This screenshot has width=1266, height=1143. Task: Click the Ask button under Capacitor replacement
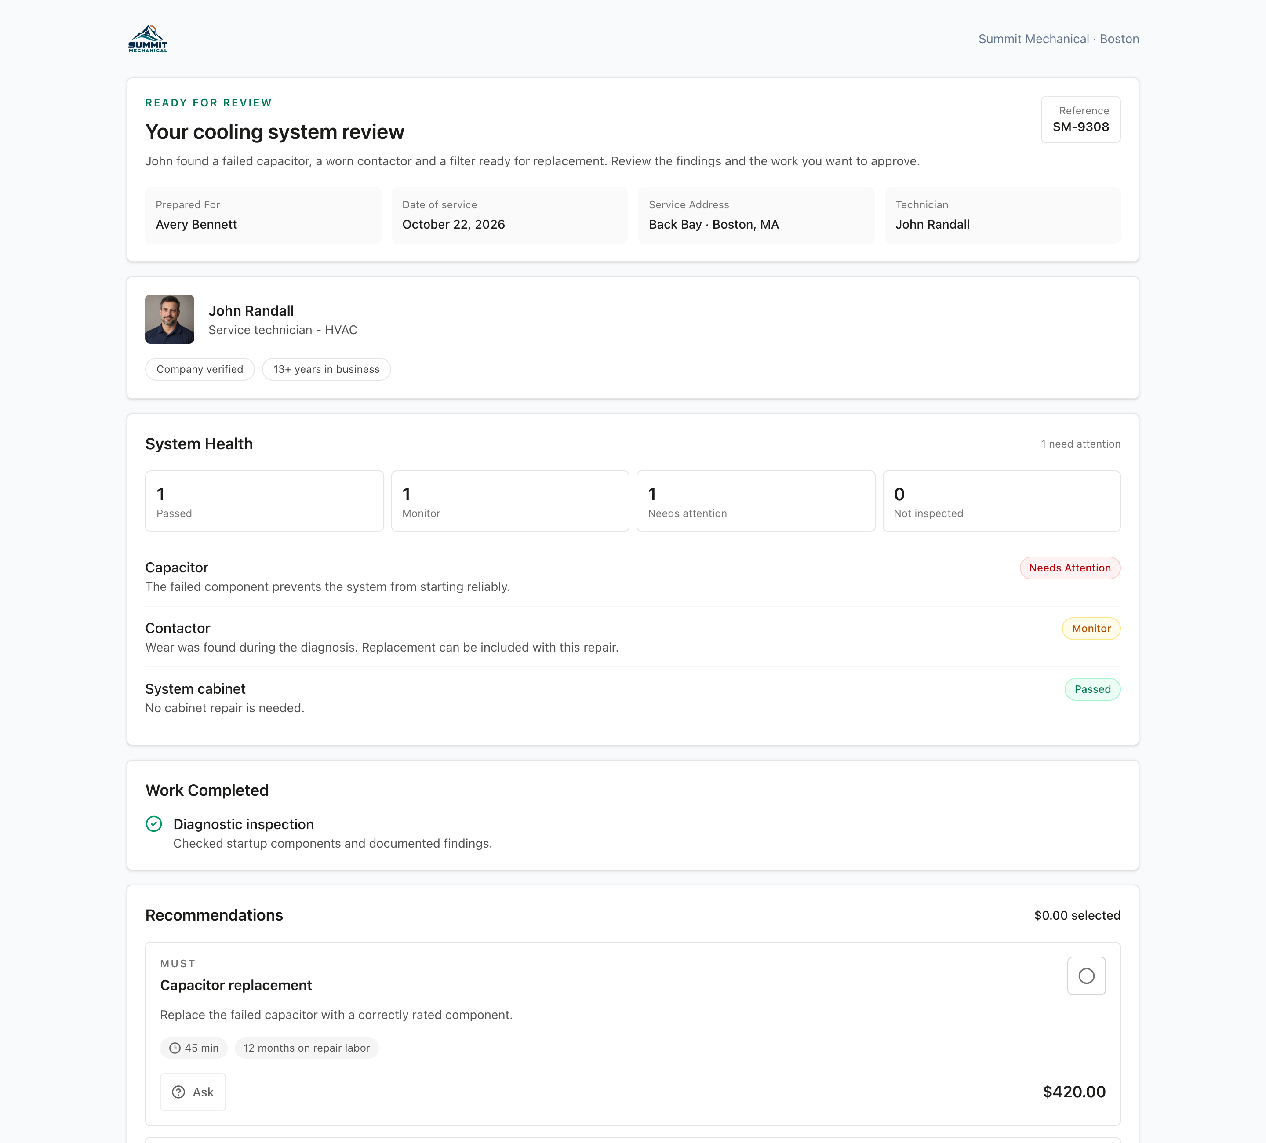193,1092
